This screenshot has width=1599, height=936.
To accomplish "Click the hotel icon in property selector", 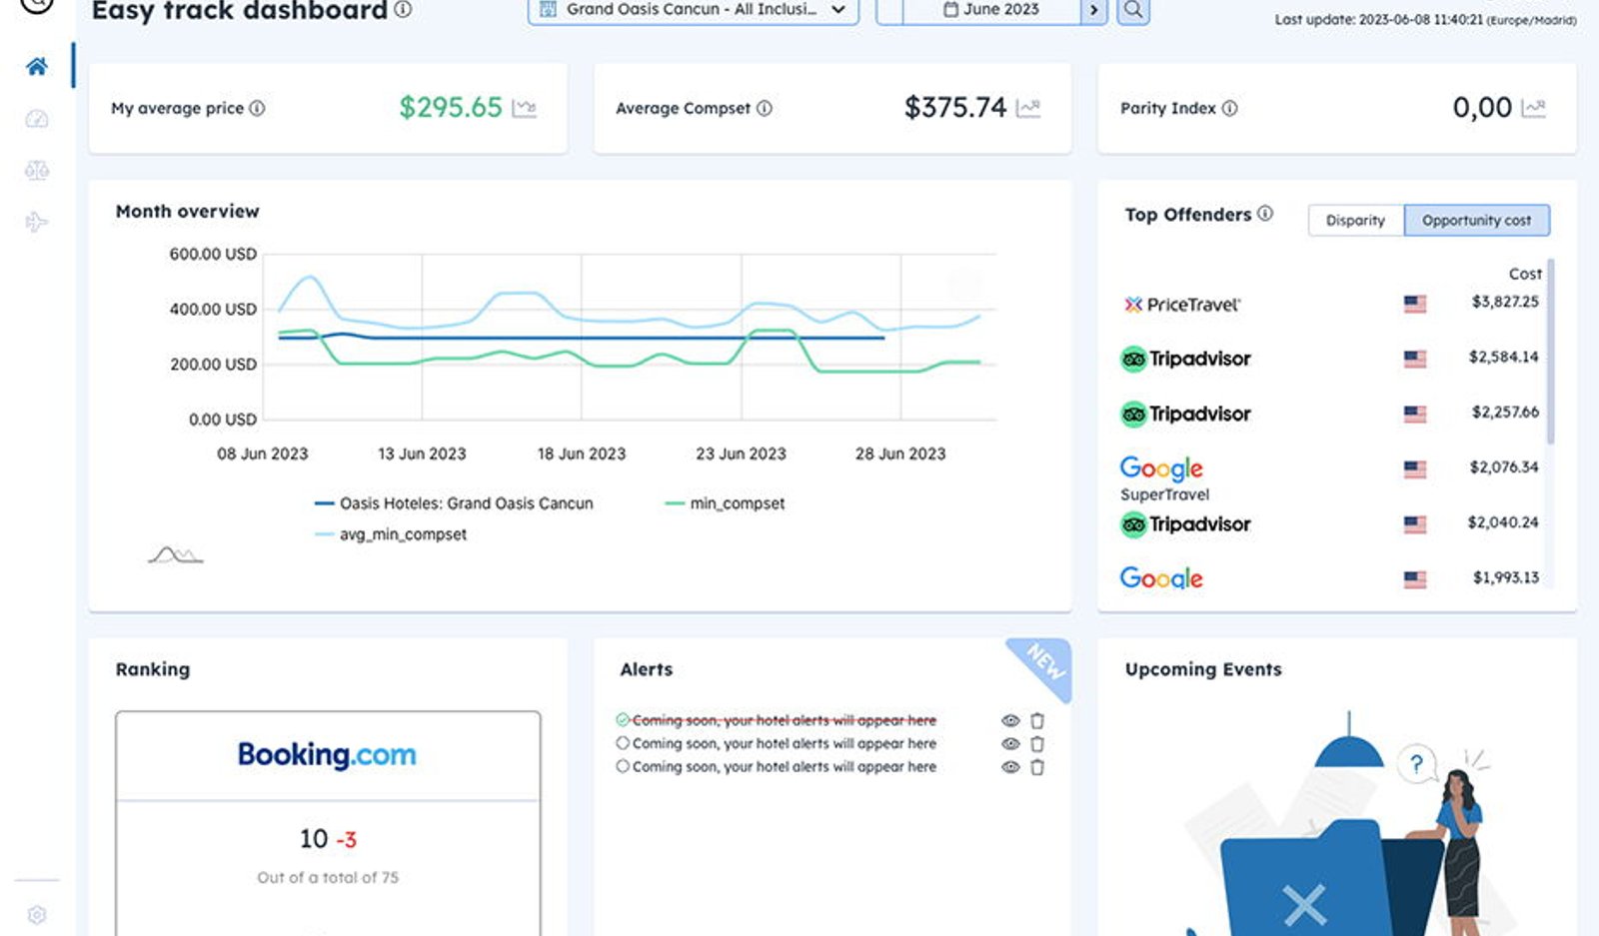I will (x=548, y=9).
